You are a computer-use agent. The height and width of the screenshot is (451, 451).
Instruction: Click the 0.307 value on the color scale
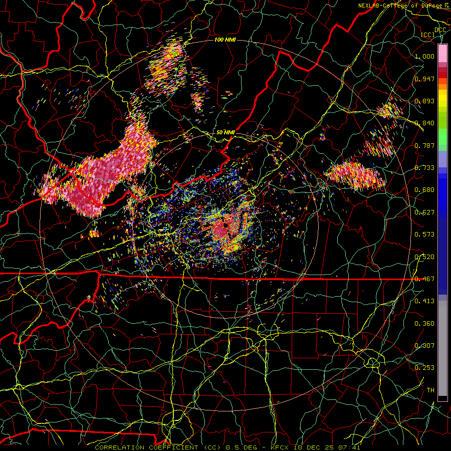424,346
